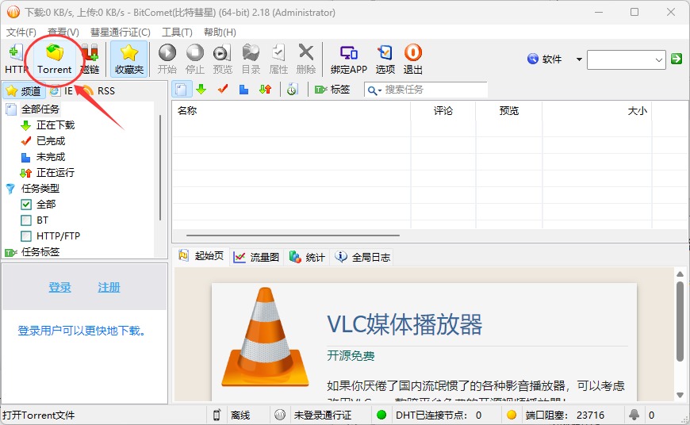This screenshot has width=690, height=425.
Task: Open the HTTP download toolbar button
Action: 16,59
